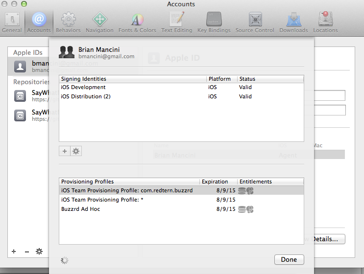Screen dimensions: 364x274
Task: Select the iOS Distribution (2) row
Action: pos(181,96)
